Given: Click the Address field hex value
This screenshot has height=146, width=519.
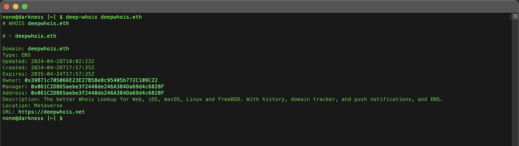Looking at the screenshot, I should [x=97, y=93].
